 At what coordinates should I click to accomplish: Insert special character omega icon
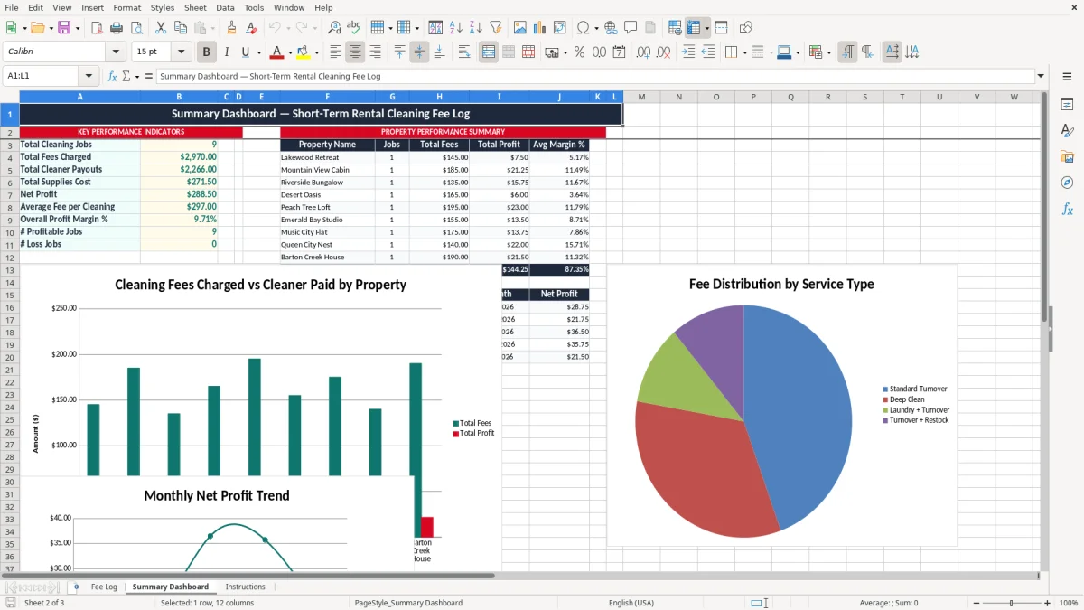[x=583, y=28]
